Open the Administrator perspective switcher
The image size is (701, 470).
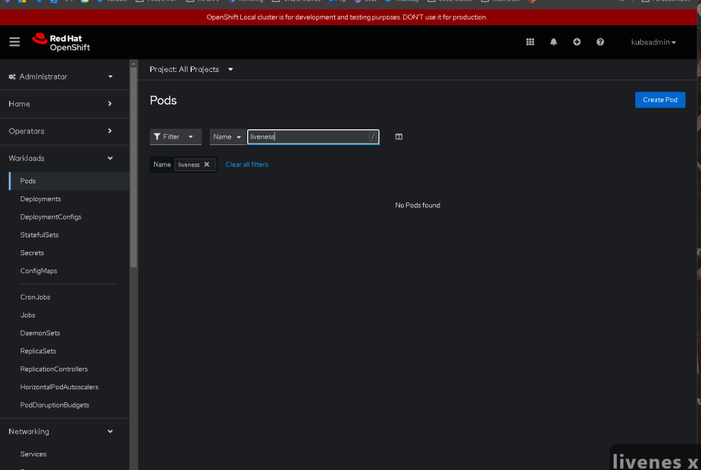pos(61,77)
